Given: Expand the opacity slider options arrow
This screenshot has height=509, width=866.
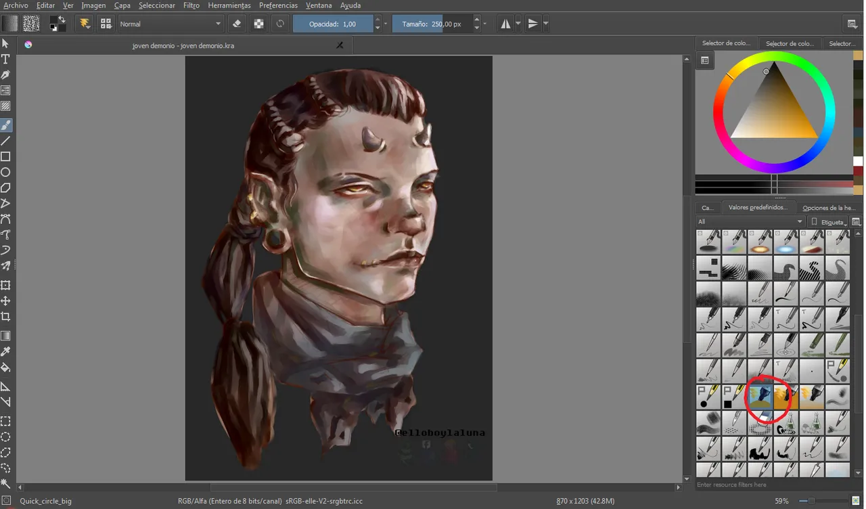Looking at the screenshot, I should 386,24.
